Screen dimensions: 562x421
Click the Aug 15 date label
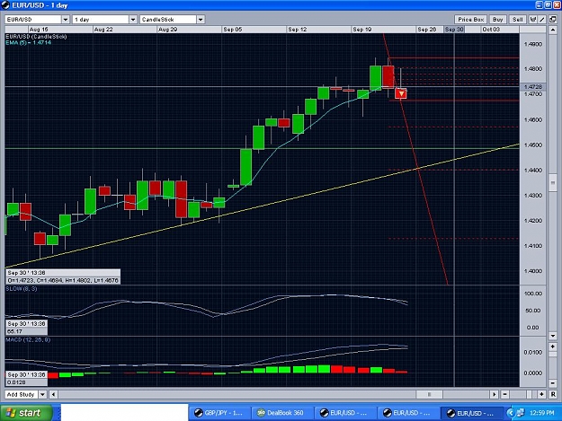pos(39,30)
